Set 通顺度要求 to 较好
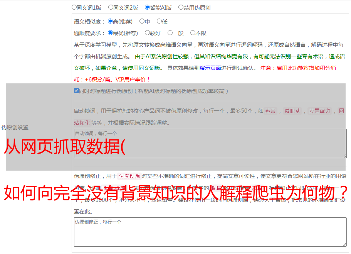351x254 pixels. coord(147,33)
